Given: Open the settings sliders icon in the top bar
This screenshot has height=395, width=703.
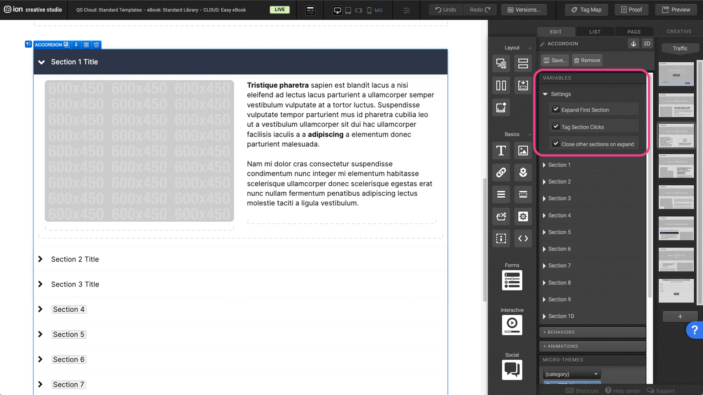Looking at the screenshot, I should 407,10.
